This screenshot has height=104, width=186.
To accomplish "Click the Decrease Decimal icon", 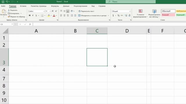I will (x=129, y=15).
